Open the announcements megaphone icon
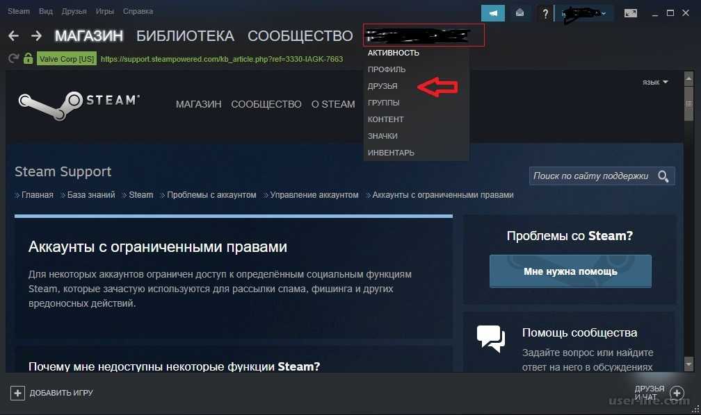Screen dimensions: 701x415 492,13
